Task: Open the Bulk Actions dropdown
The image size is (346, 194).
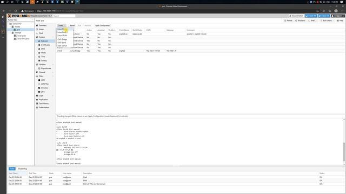Action: (327, 20)
